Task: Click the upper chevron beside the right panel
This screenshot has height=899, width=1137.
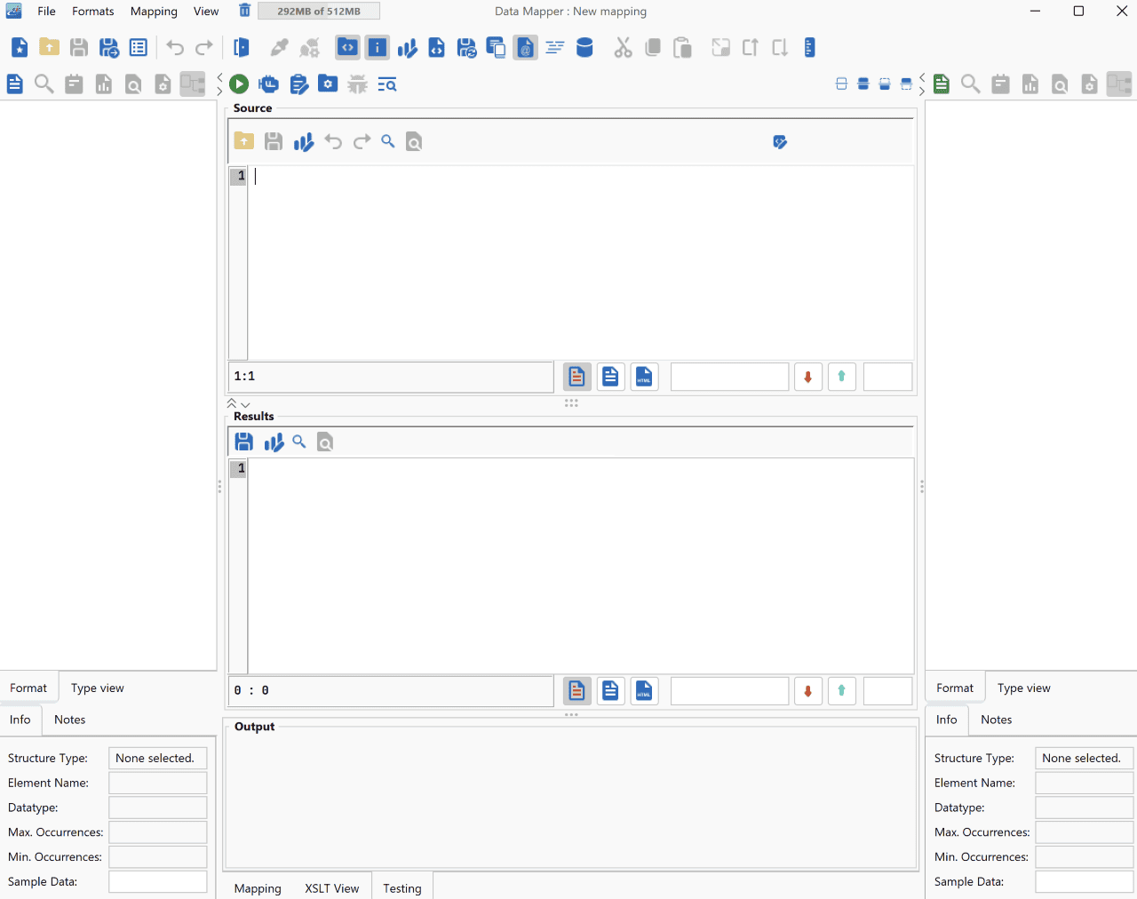Action: (922, 77)
